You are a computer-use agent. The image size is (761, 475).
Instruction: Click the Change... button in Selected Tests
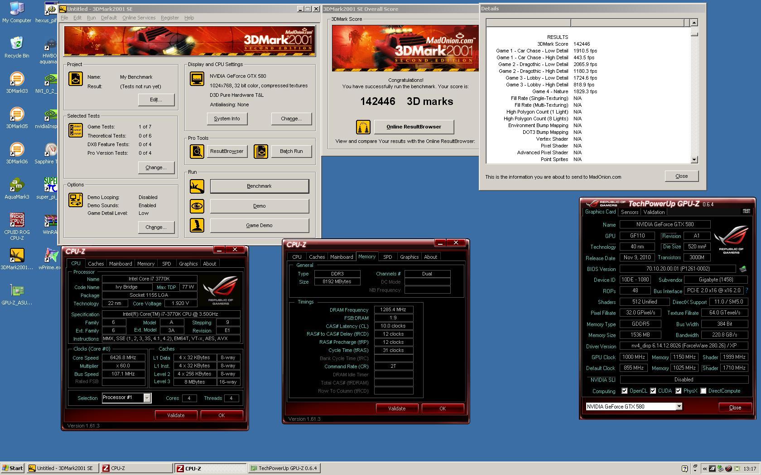coord(156,168)
